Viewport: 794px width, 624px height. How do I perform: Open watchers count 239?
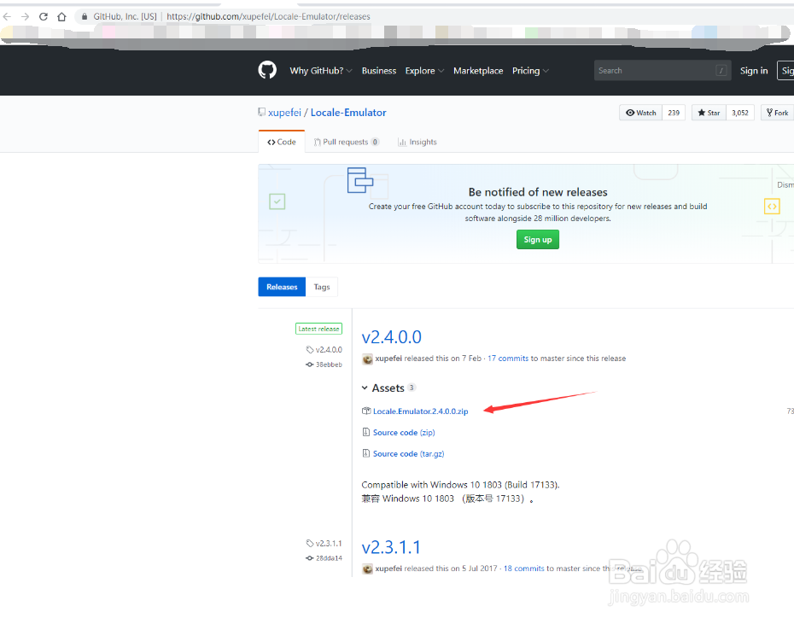point(674,113)
